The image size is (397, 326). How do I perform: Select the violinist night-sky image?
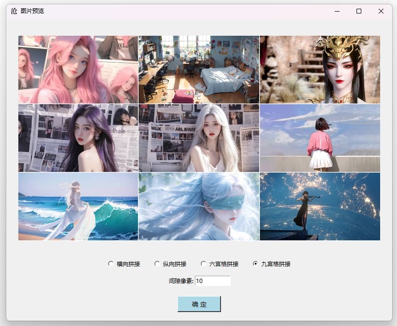tap(320, 207)
